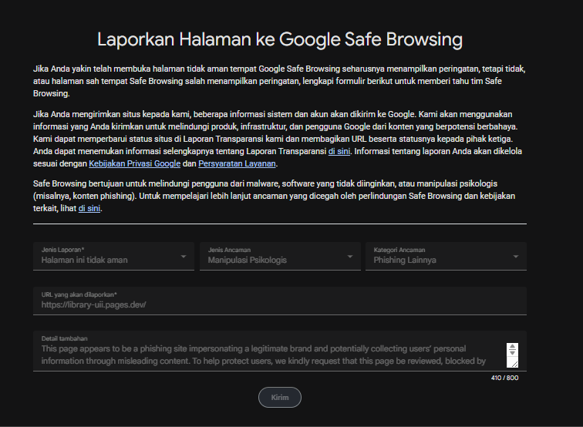The width and height of the screenshot is (583, 427).
Task: Click the textarea scroll down arrow
Action: click(512, 352)
